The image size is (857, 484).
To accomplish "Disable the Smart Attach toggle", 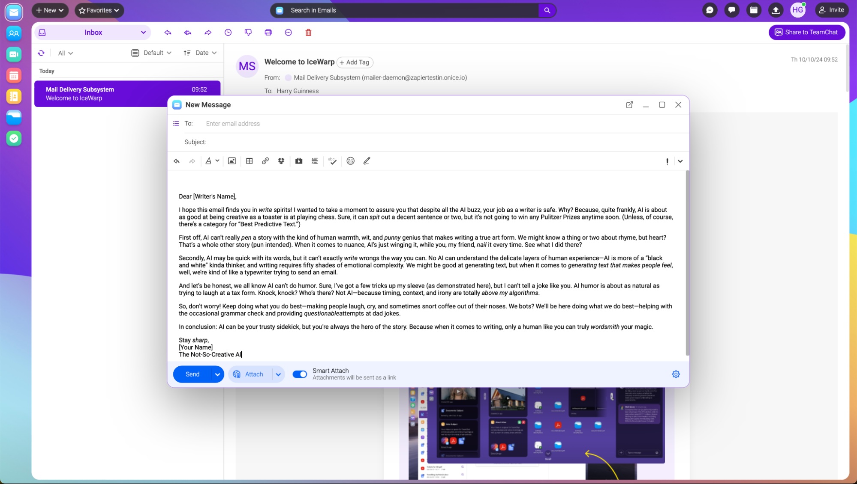I will coord(300,374).
